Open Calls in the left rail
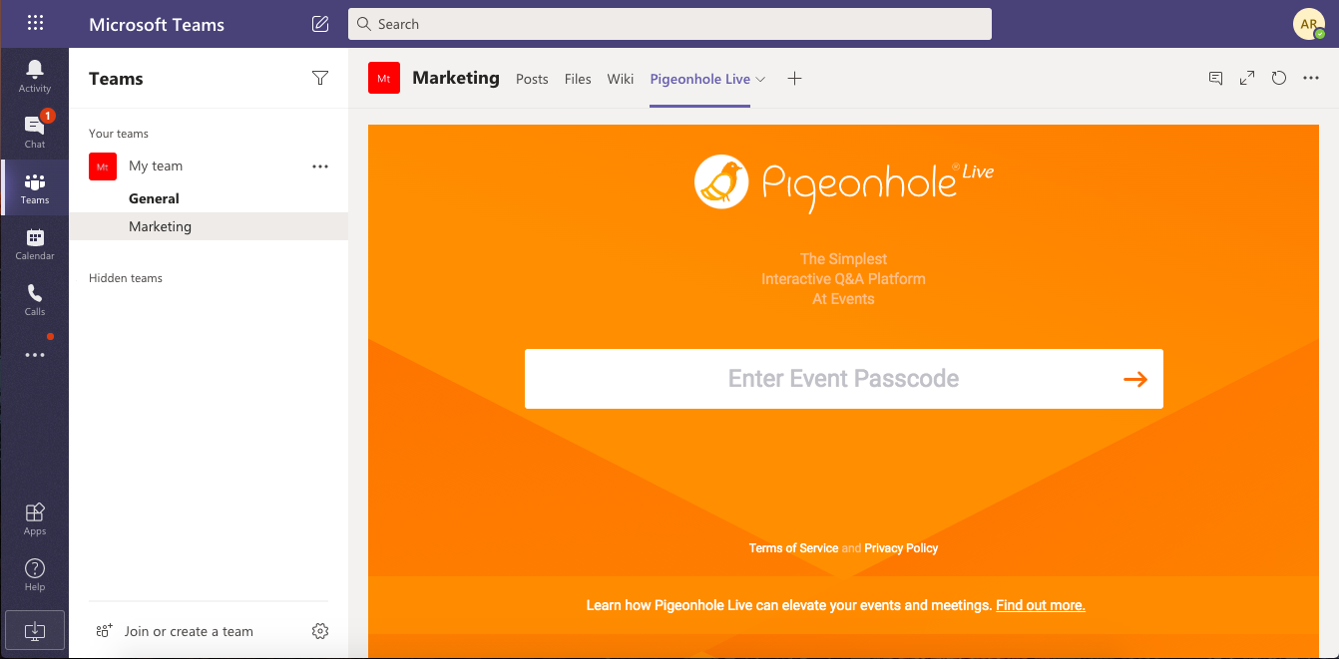 pyautogui.click(x=35, y=299)
